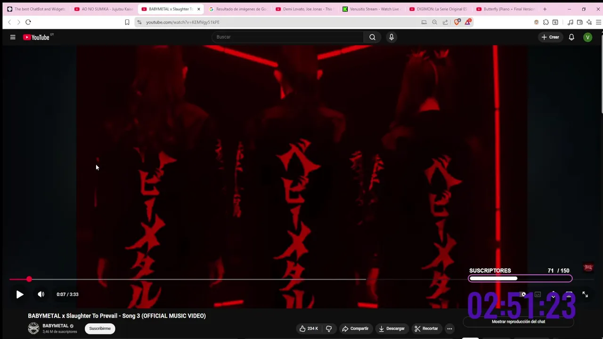The image size is (603, 339).
Task: Open Brave Shields lion icon
Action: [x=456, y=22]
